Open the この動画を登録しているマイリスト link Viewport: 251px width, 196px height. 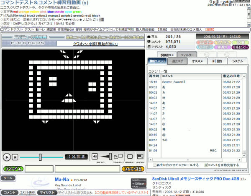coord(122,192)
